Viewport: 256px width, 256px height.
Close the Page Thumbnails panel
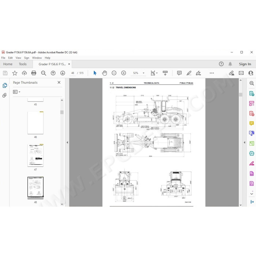[59, 82]
